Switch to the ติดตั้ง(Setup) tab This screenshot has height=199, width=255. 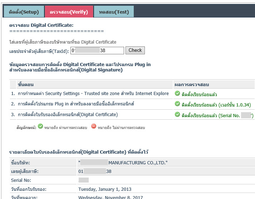point(24,11)
